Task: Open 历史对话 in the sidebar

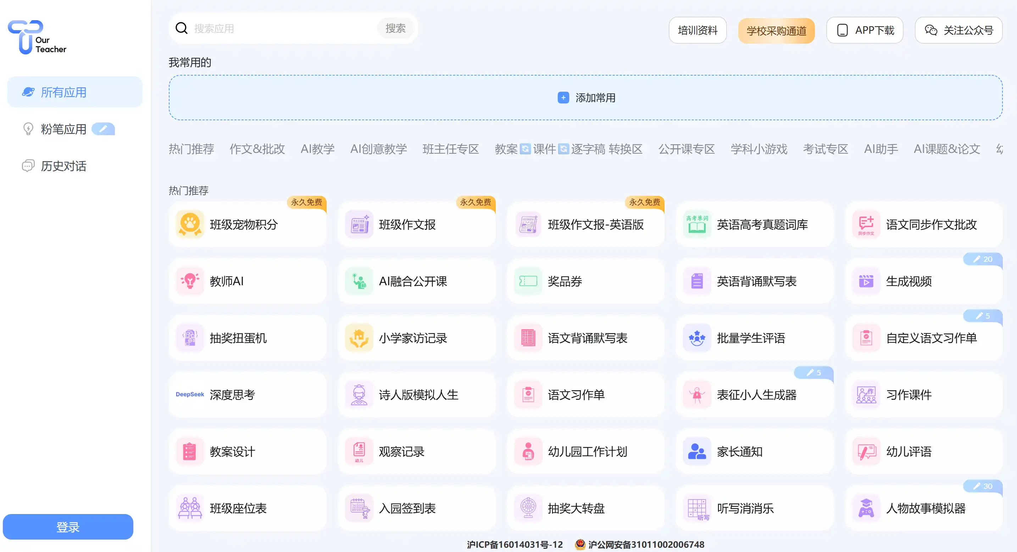Action: (x=74, y=166)
